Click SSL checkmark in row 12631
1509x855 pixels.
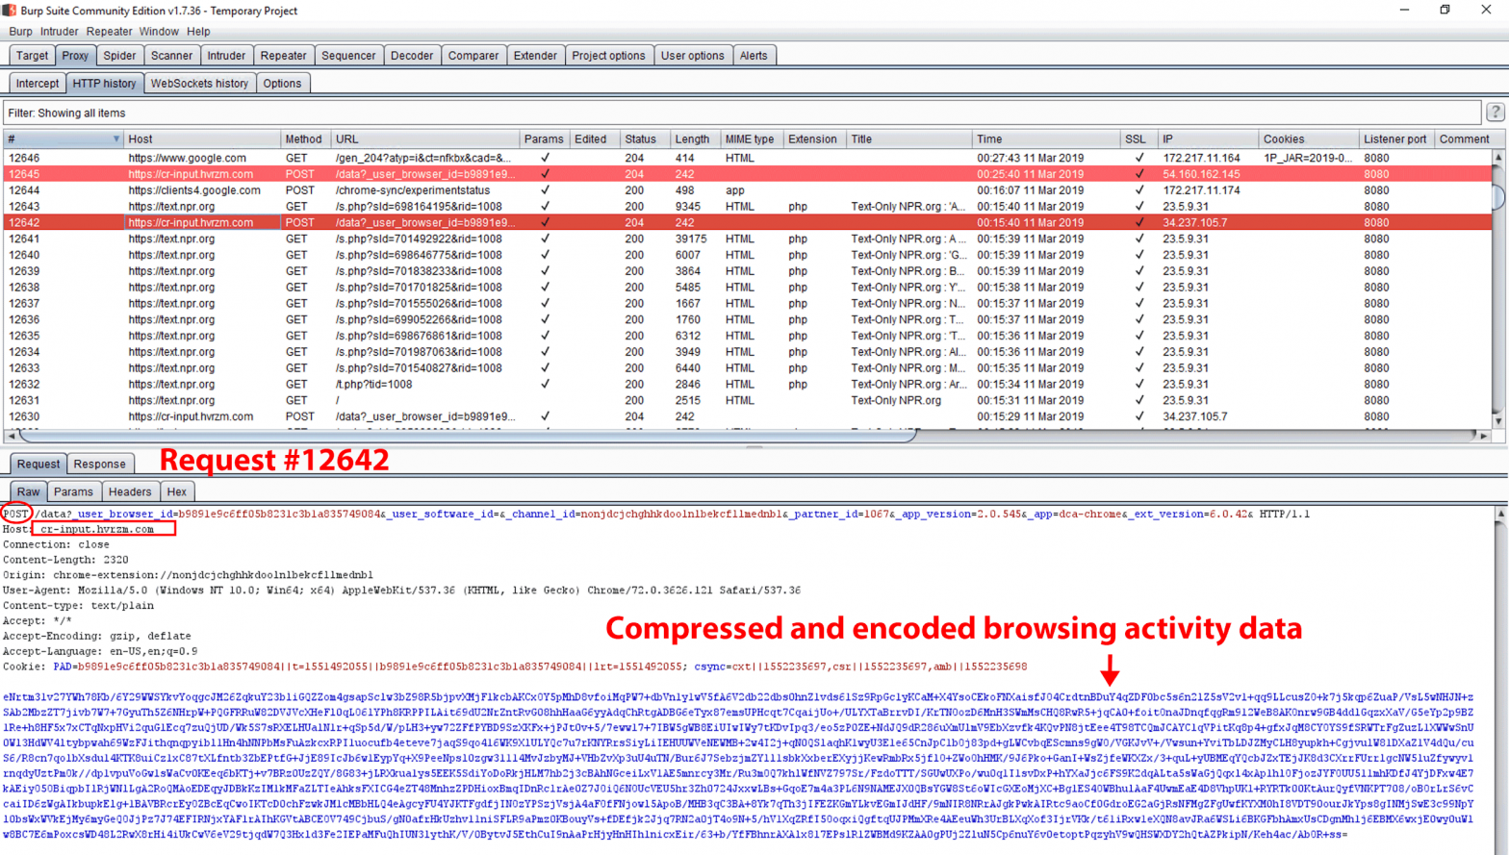click(x=1139, y=400)
